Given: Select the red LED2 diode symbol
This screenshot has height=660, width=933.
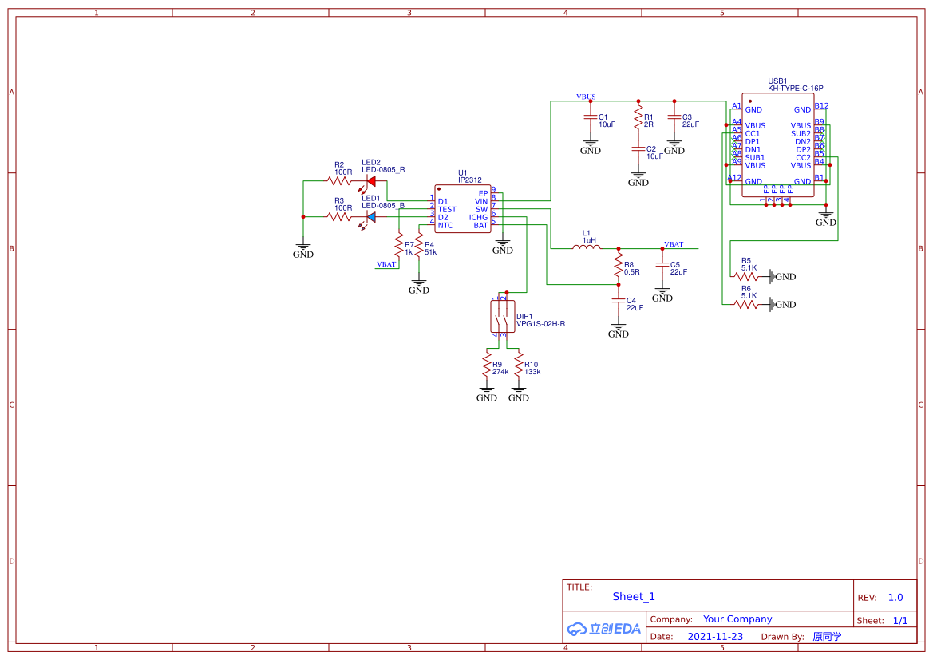Looking at the screenshot, I should coord(370,181).
